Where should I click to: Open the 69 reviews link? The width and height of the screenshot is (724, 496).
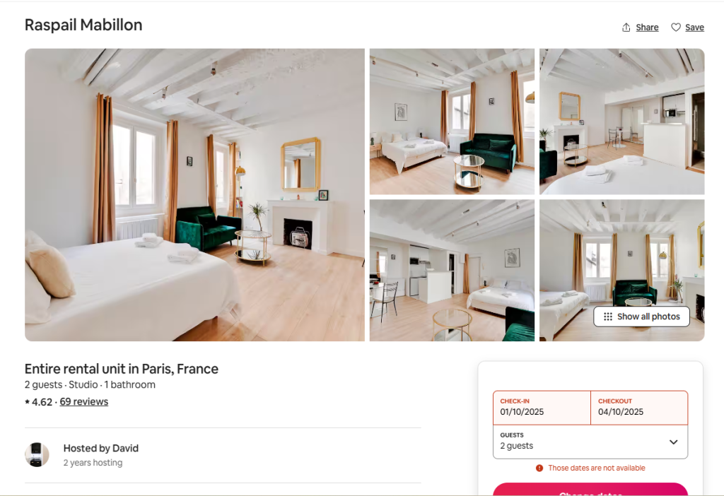click(84, 402)
